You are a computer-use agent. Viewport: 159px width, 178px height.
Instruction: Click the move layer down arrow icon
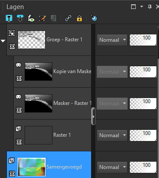[x=20, y=18]
